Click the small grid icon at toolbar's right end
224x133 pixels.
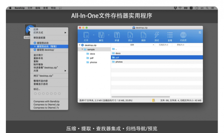(x=200, y=33)
